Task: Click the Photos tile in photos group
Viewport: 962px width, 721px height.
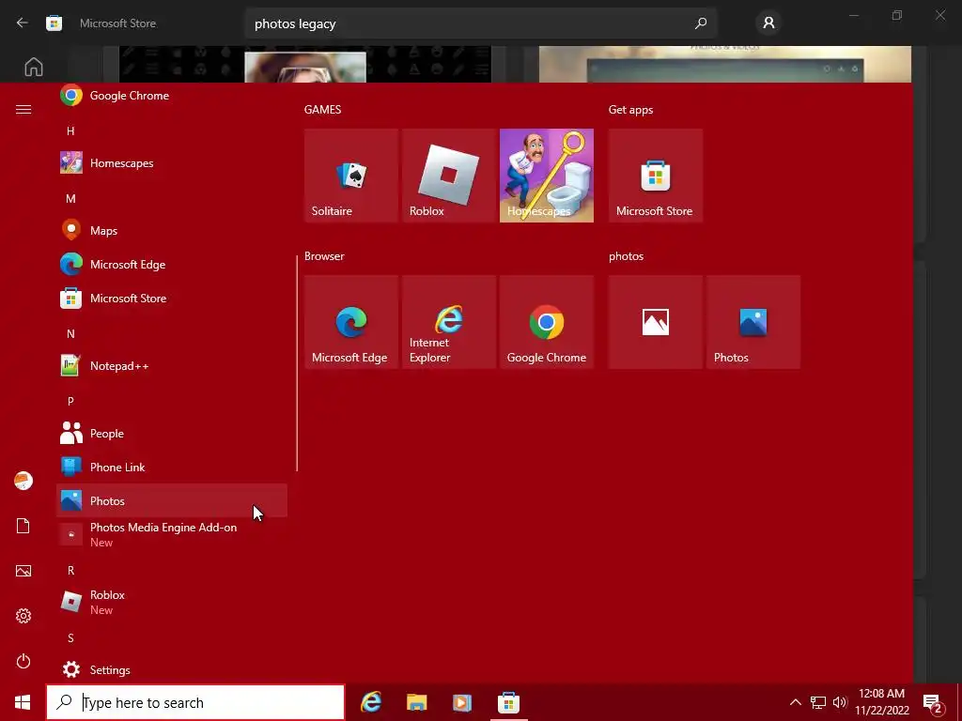Action: click(753, 322)
